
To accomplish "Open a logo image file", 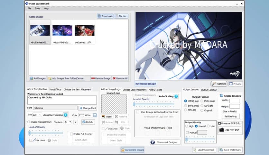I will (x=107, y=117).
